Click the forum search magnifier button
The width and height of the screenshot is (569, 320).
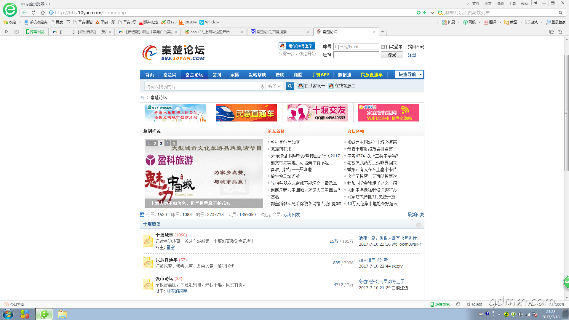click(290, 86)
